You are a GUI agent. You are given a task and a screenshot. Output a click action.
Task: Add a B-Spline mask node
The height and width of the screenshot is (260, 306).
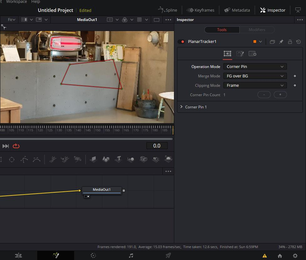[x=37, y=159]
